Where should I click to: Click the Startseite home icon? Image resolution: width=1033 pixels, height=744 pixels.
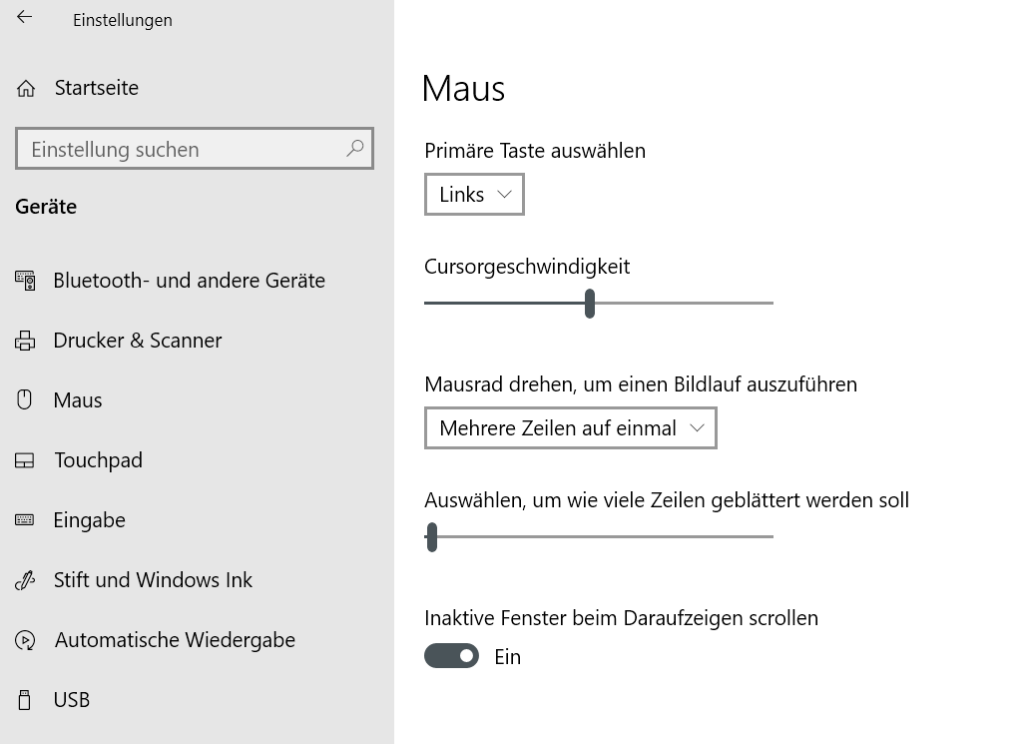coord(26,89)
